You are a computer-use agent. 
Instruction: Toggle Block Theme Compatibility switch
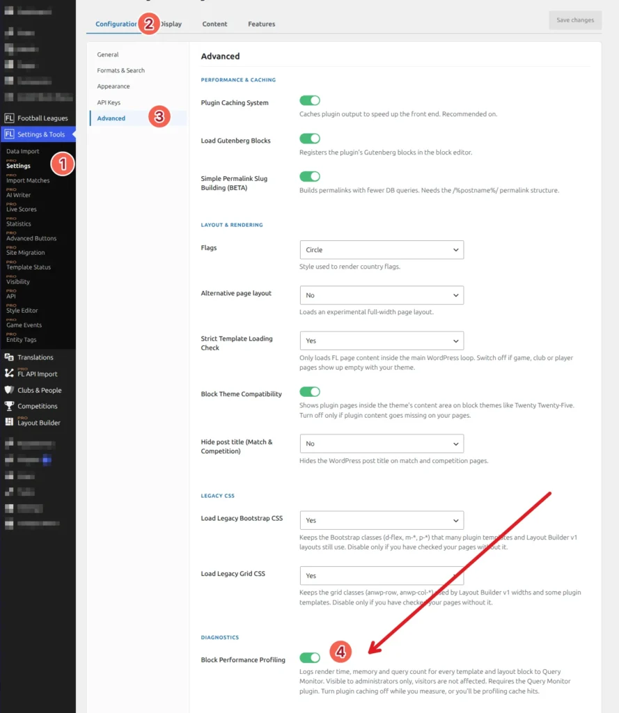pyautogui.click(x=310, y=391)
